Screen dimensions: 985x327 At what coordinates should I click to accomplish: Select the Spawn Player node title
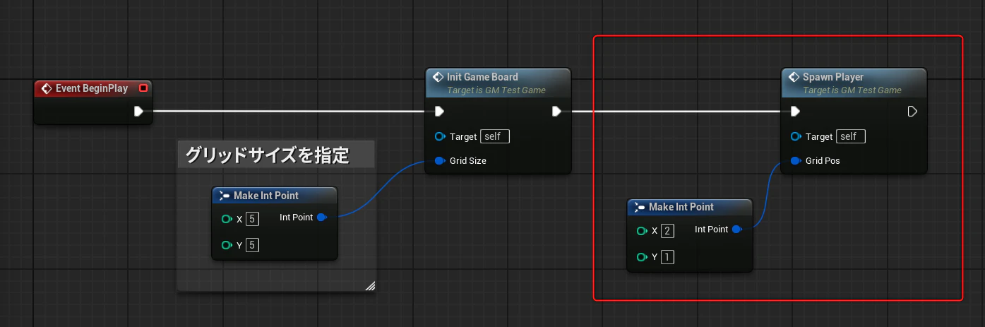click(x=833, y=77)
